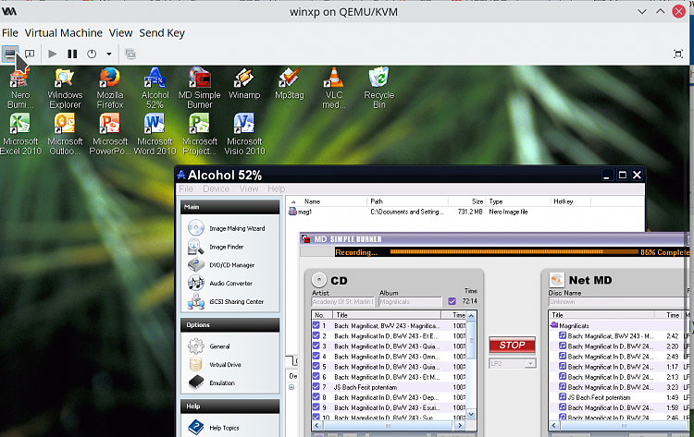This screenshot has width=694, height=437.
Task: Open Audio Converter in Alcohol sidebar
Action: pos(220,284)
